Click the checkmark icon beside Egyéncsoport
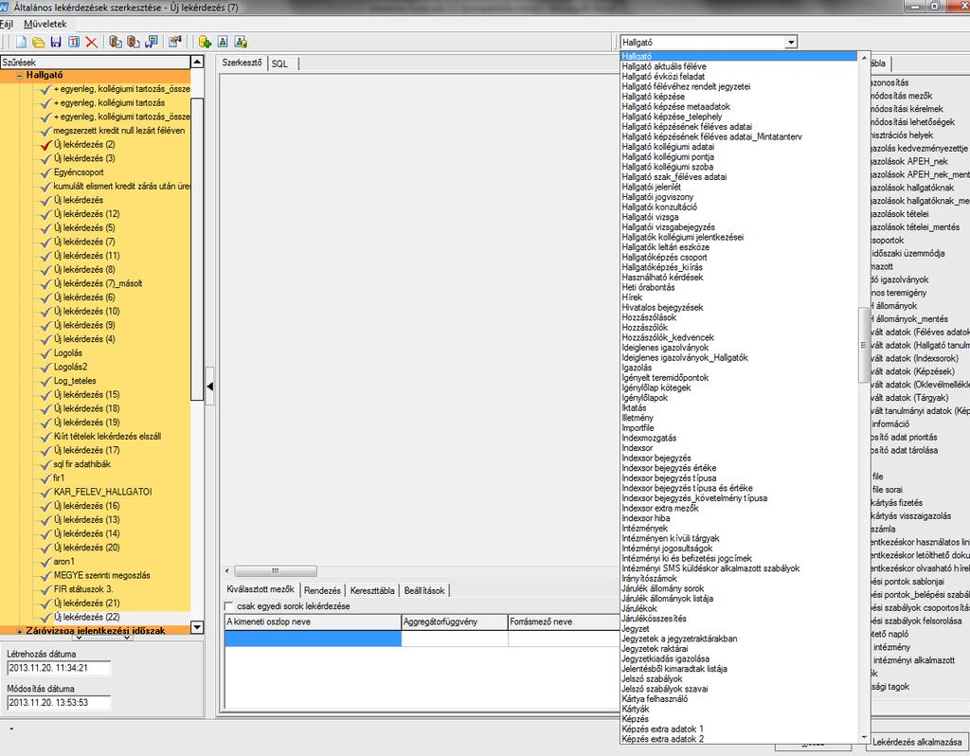 [45, 173]
